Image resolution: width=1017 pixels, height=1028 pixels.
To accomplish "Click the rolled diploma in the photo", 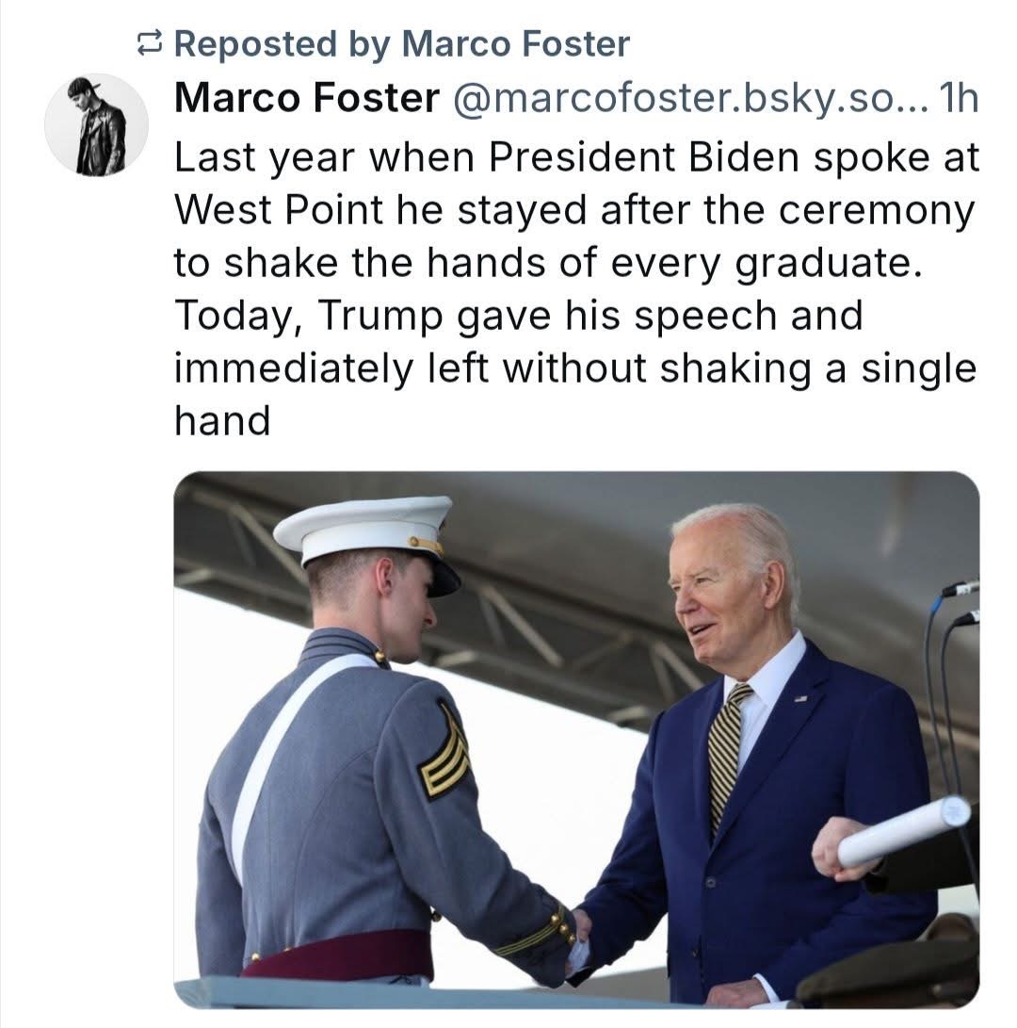I will [902, 832].
